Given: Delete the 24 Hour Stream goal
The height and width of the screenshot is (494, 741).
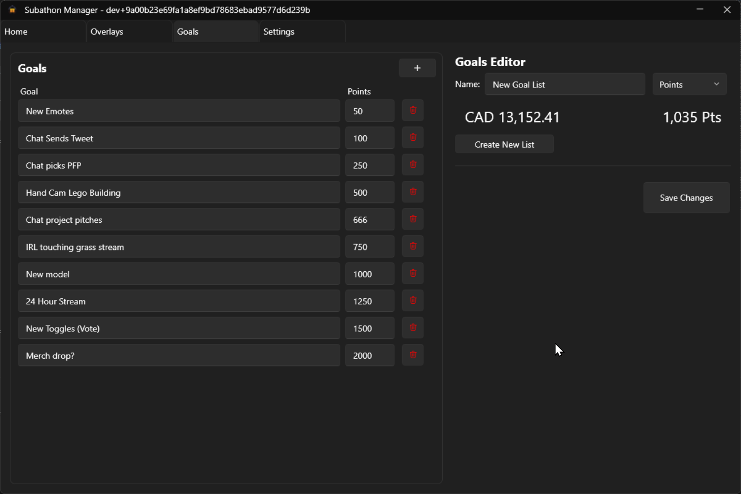Looking at the screenshot, I should pyautogui.click(x=412, y=301).
